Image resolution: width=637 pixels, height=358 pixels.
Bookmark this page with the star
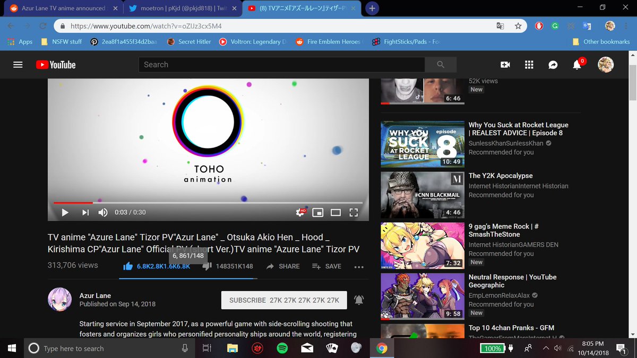pyautogui.click(x=518, y=25)
